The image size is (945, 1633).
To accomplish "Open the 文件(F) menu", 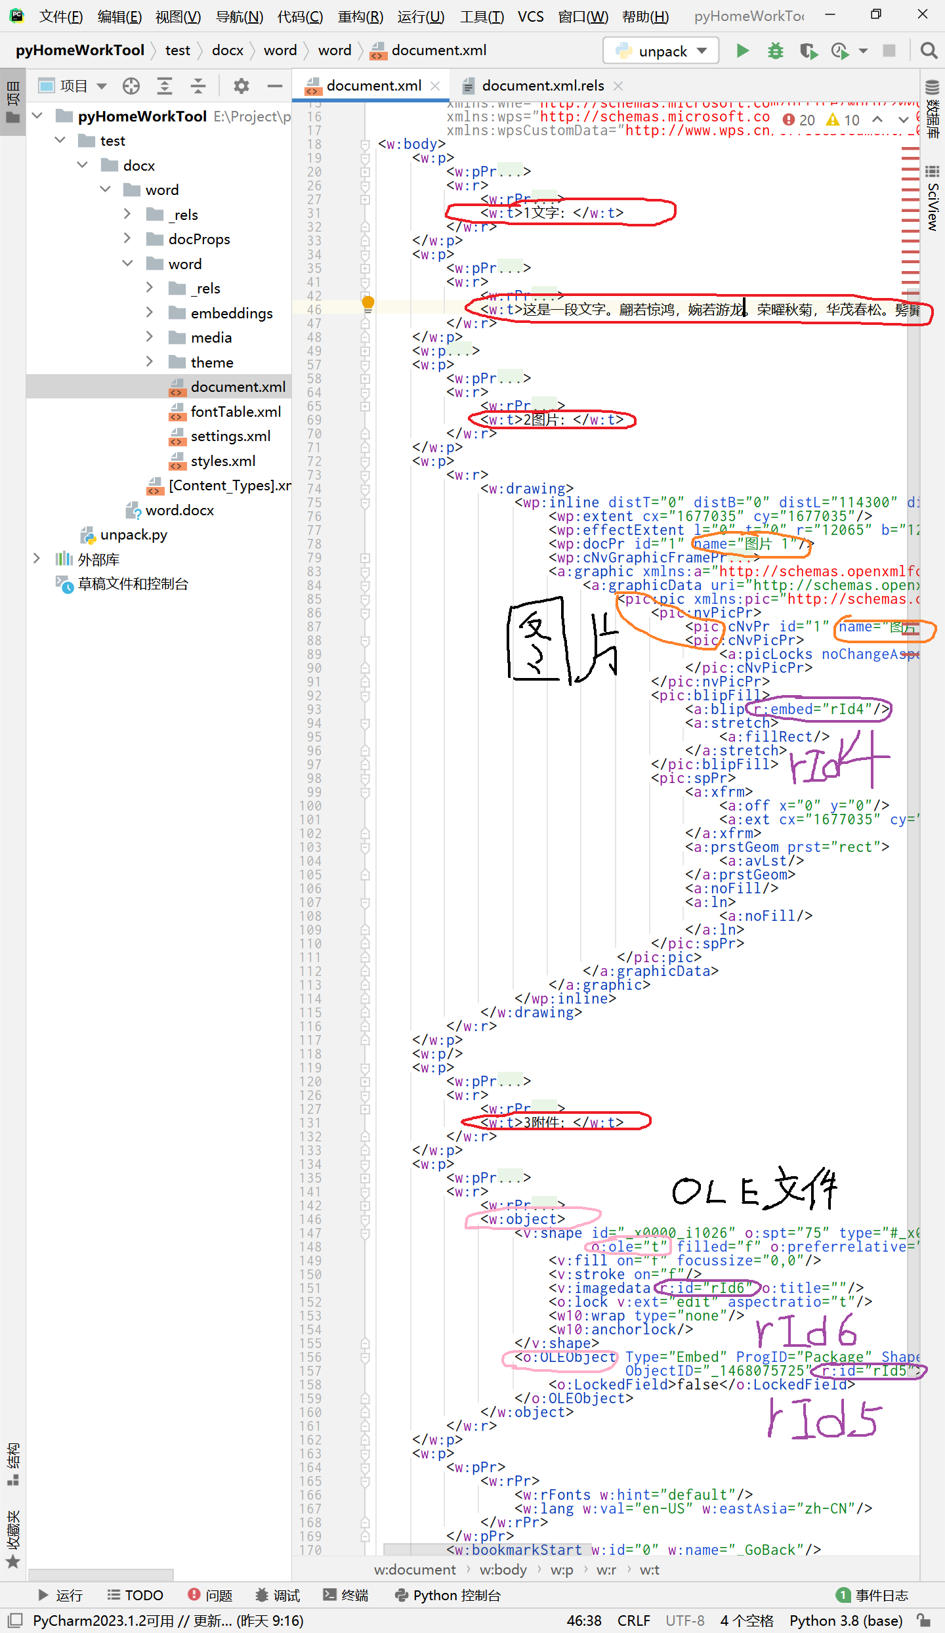I will pyautogui.click(x=60, y=16).
